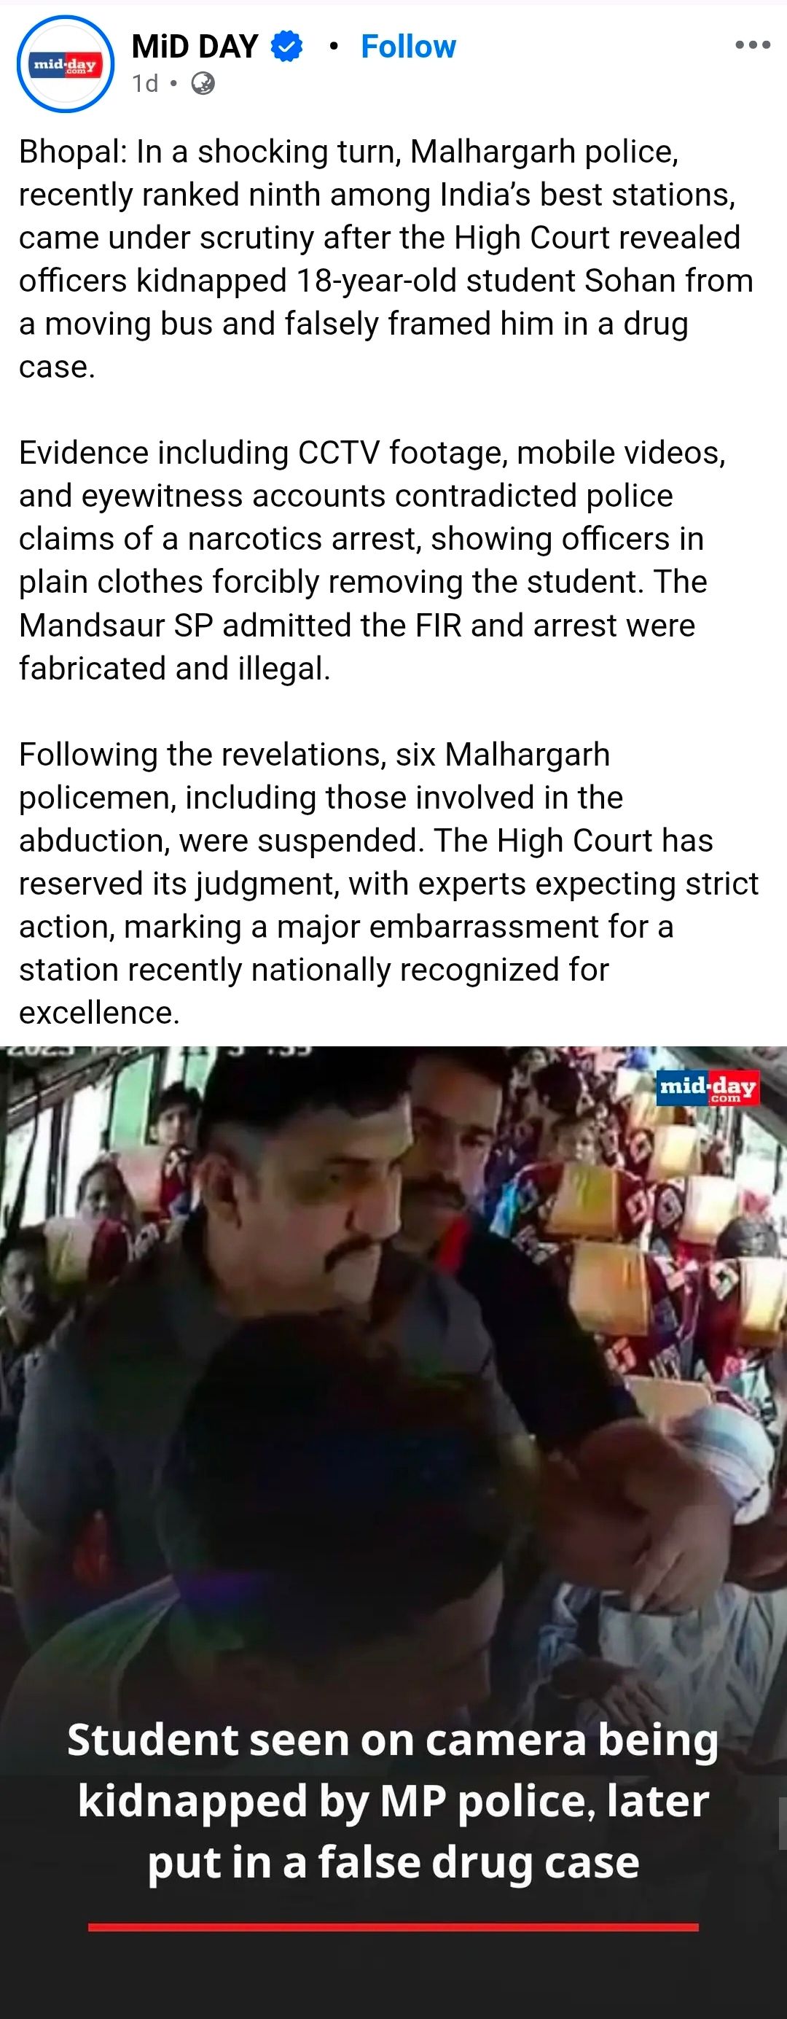This screenshot has width=787, height=2019.
Task: Open the 1d post timestamp
Action: pos(145,83)
